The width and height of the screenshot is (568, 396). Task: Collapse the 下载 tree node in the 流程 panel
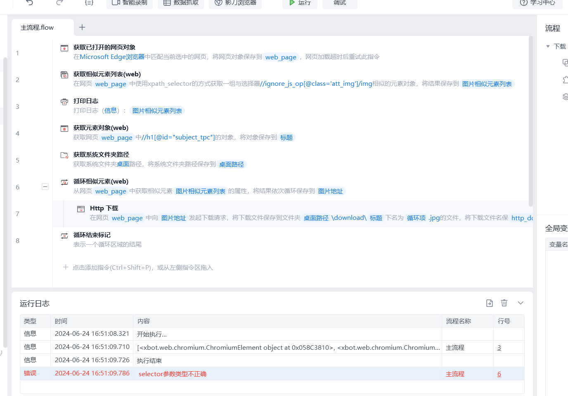548,47
